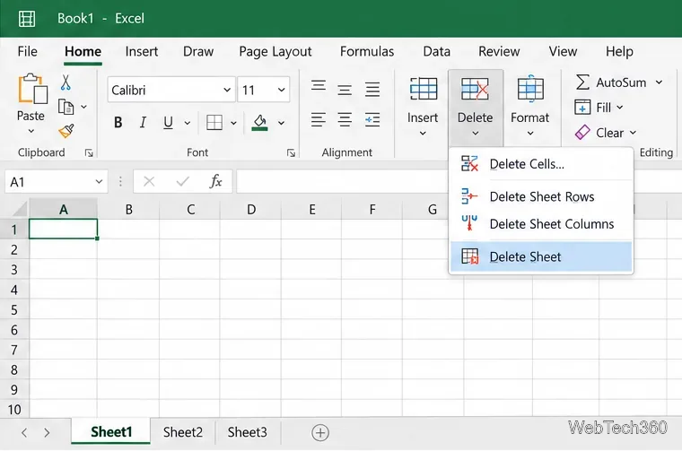Screen dimensions: 682x451
Task: Click Middle Align icon
Action: (345, 90)
